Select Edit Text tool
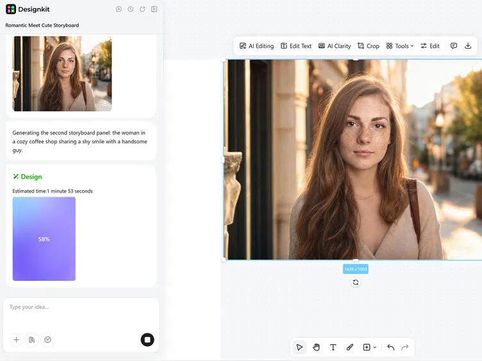The image size is (482, 361). (296, 46)
